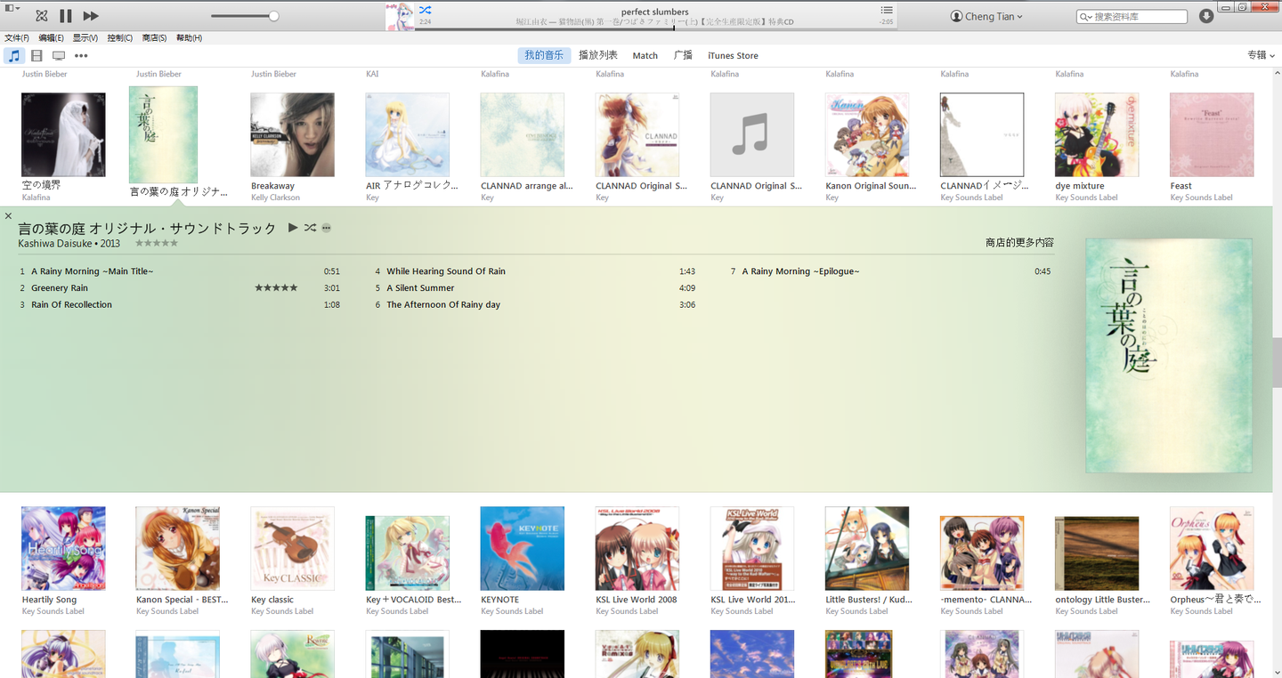Click the vertical scrollbar thumb

tap(1277, 362)
